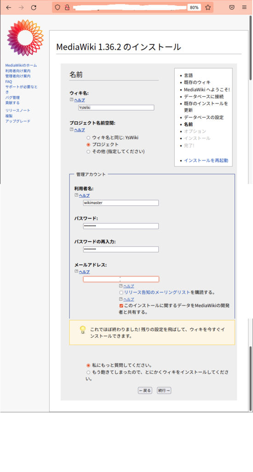Image resolution: width=253 pixels, height=472 pixels.
Task: Click the ←戻る button
Action: (x=145, y=390)
